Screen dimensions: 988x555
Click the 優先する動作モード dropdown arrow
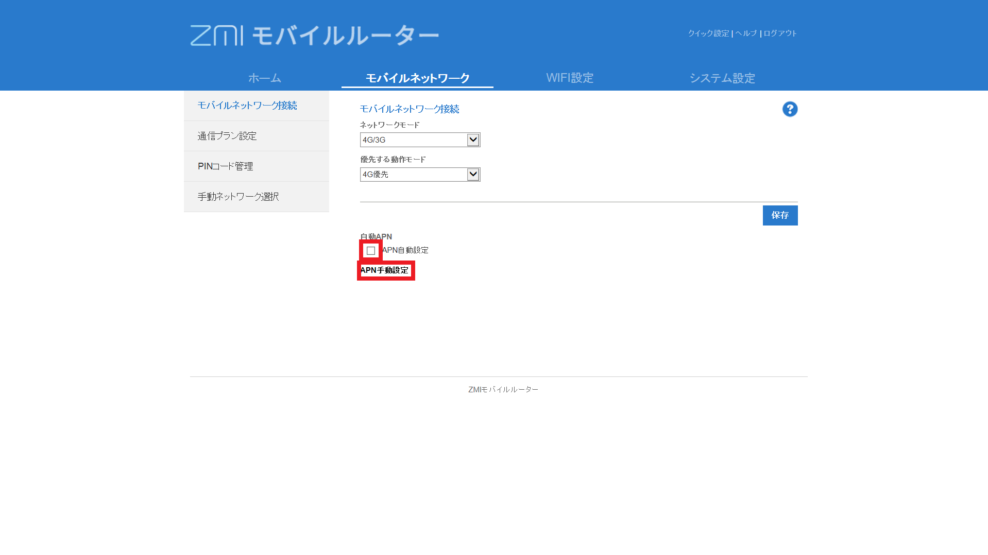click(x=473, y=174)
